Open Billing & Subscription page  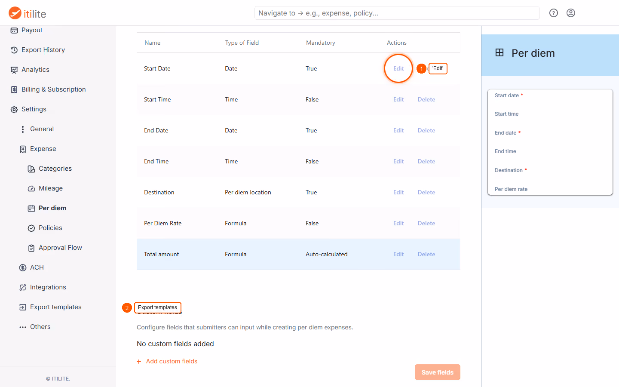click(x=54, y=89)
